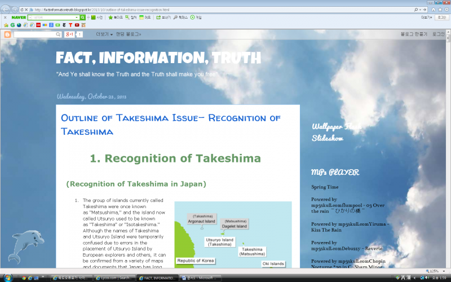Click the Takeshima map image thumbnail
451x282 pixels.
233,234
